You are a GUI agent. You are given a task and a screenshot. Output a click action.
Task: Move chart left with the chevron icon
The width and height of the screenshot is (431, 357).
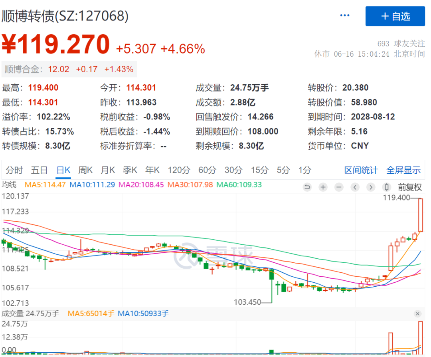click(355, 187)
